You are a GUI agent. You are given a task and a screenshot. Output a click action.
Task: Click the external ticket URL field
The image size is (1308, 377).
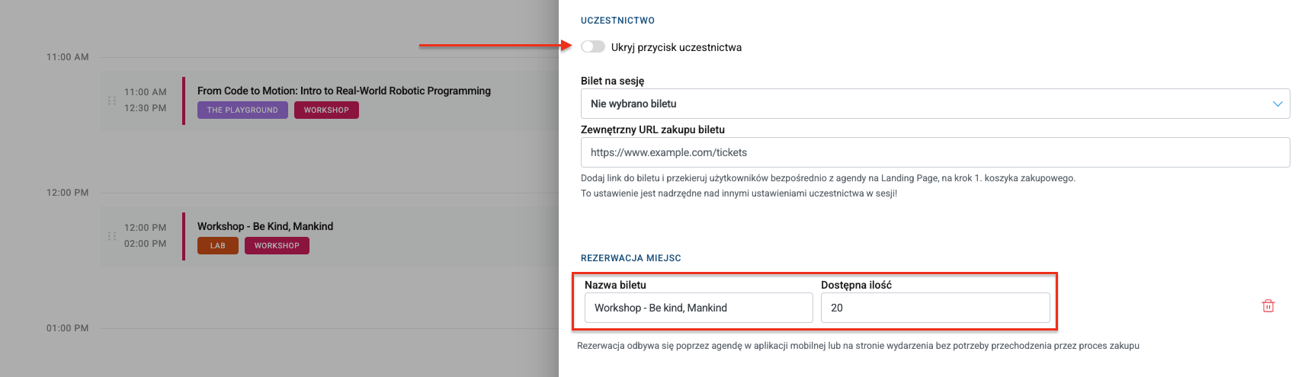(935, 152)
